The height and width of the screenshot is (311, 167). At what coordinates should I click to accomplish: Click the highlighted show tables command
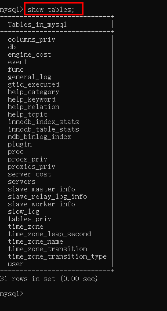point(51,9)
